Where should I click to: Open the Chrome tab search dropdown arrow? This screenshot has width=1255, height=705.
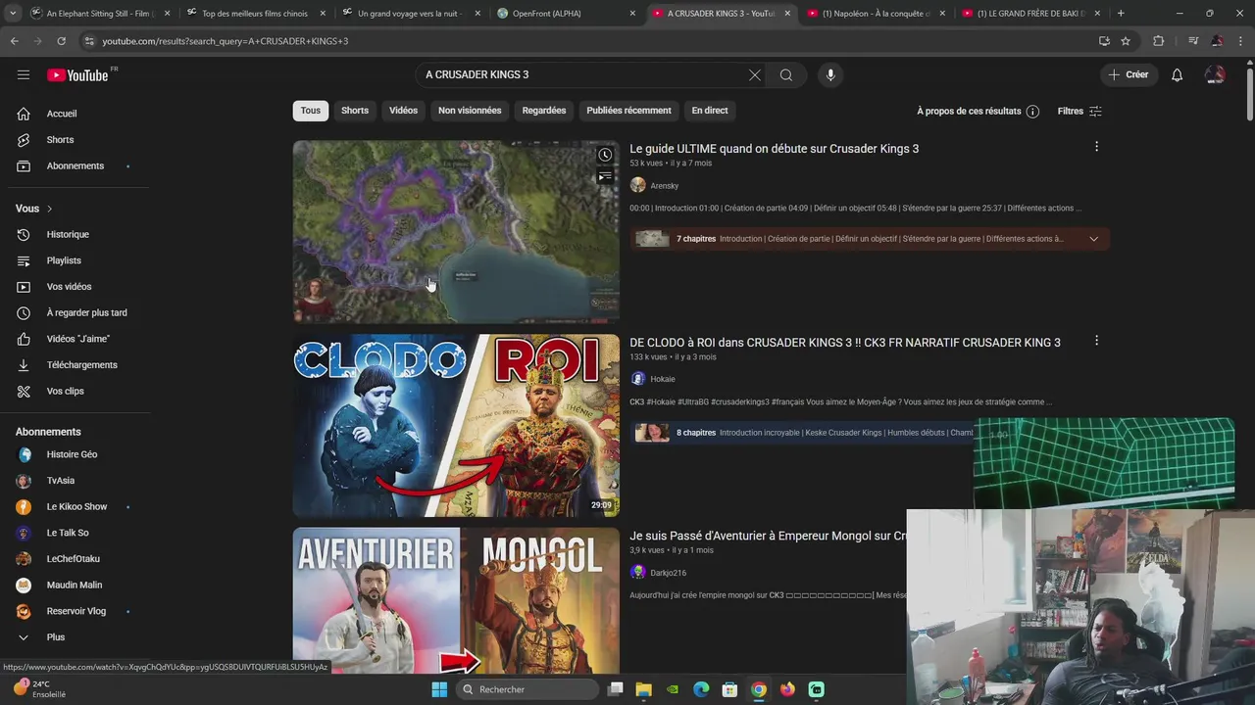coord(13,14)
